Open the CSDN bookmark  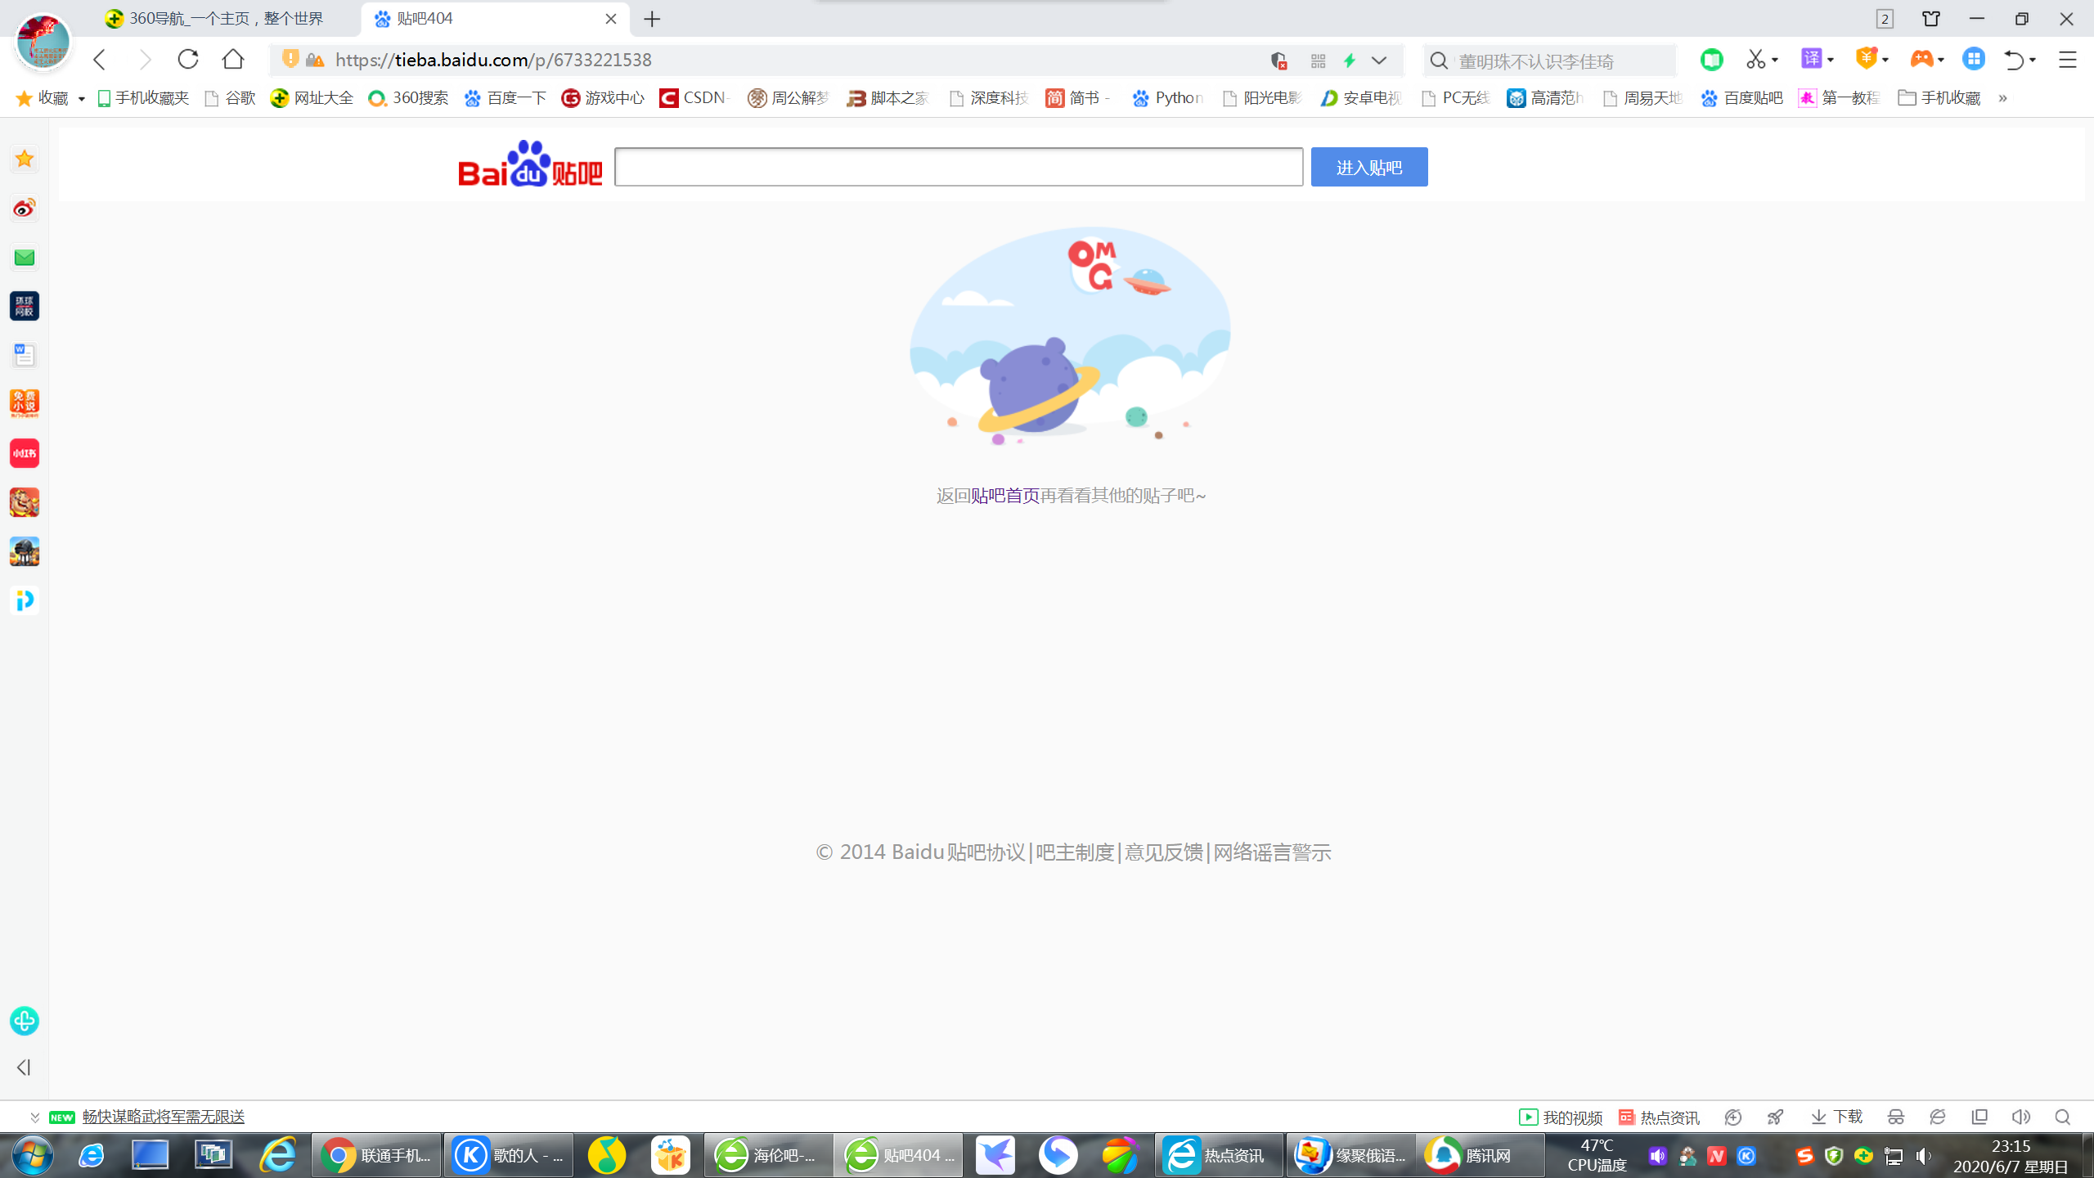(694, 98)
